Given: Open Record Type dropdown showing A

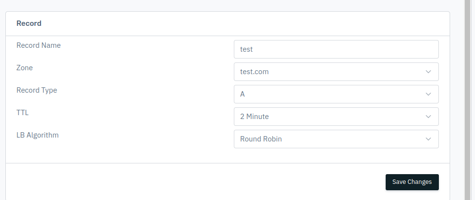Looking at the screenshot, I should pos(336,94).
